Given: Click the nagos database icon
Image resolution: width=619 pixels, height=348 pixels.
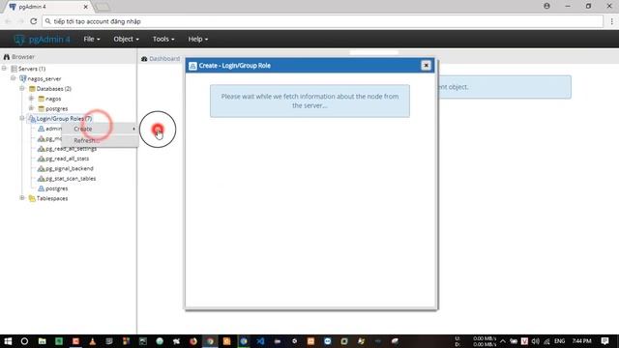Looking at the screenshot, I should (41, 99).
